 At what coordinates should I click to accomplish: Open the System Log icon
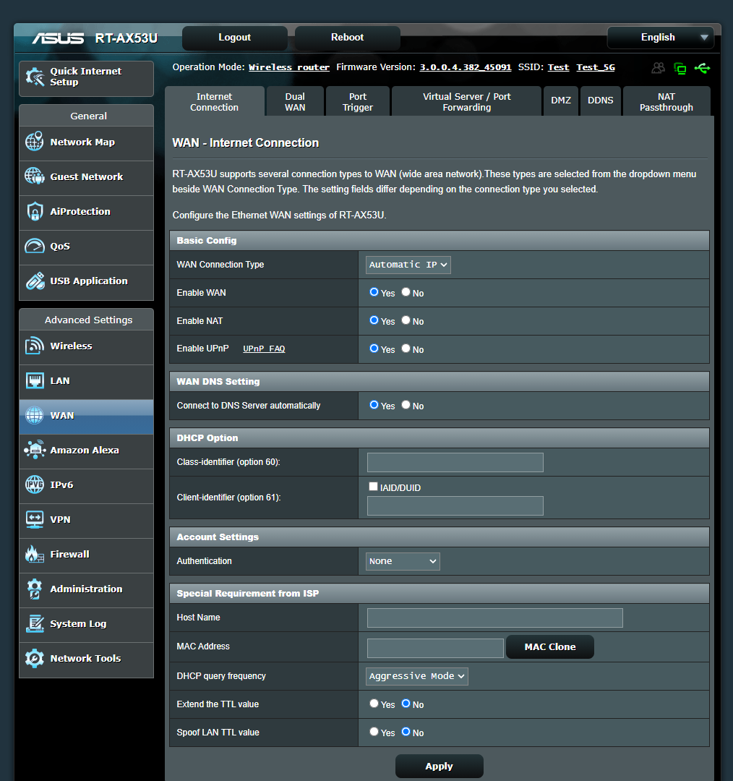tap(35, 623)
